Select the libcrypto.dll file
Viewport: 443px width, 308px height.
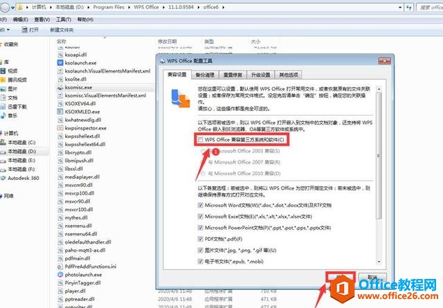tap(78, 152)
